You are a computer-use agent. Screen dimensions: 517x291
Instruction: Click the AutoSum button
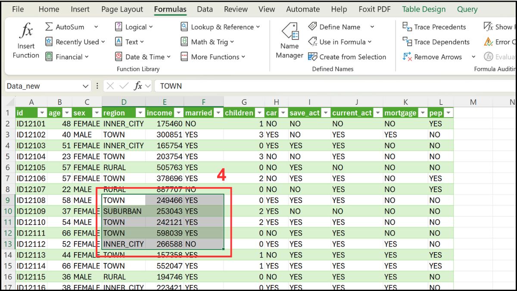click(x=68, y=27)
